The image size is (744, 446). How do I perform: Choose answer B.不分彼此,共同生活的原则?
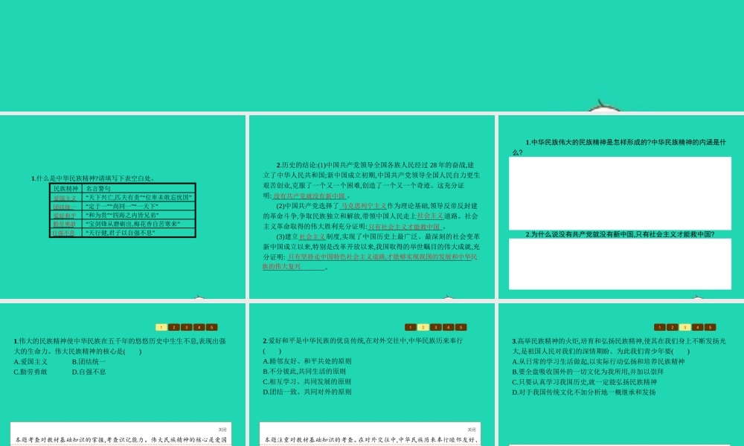(x=304, y=372)
